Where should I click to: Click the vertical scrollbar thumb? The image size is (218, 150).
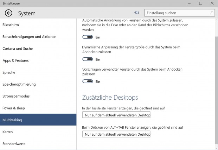(x=216, y=90)
